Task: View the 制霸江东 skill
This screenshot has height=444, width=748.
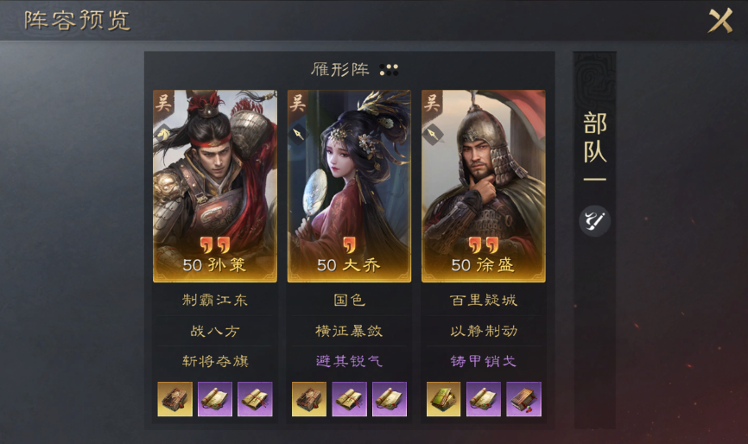Action: pos(215,300)
